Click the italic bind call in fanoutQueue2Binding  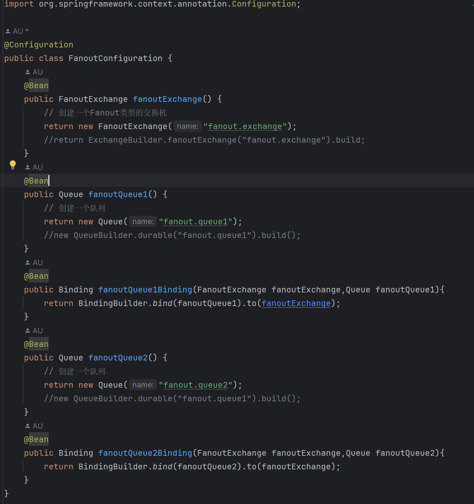(163, 466)
